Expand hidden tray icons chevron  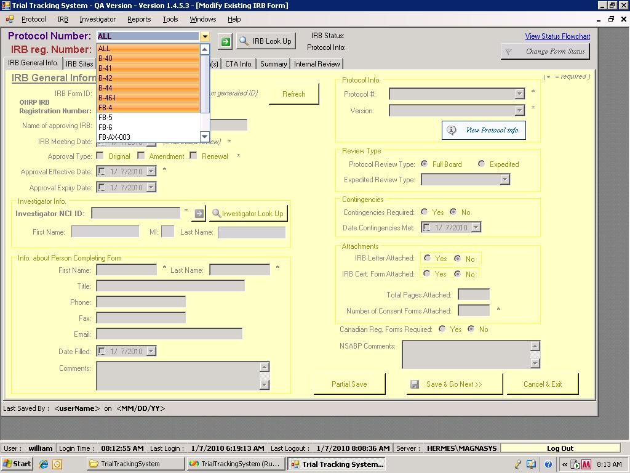(565, 464)
